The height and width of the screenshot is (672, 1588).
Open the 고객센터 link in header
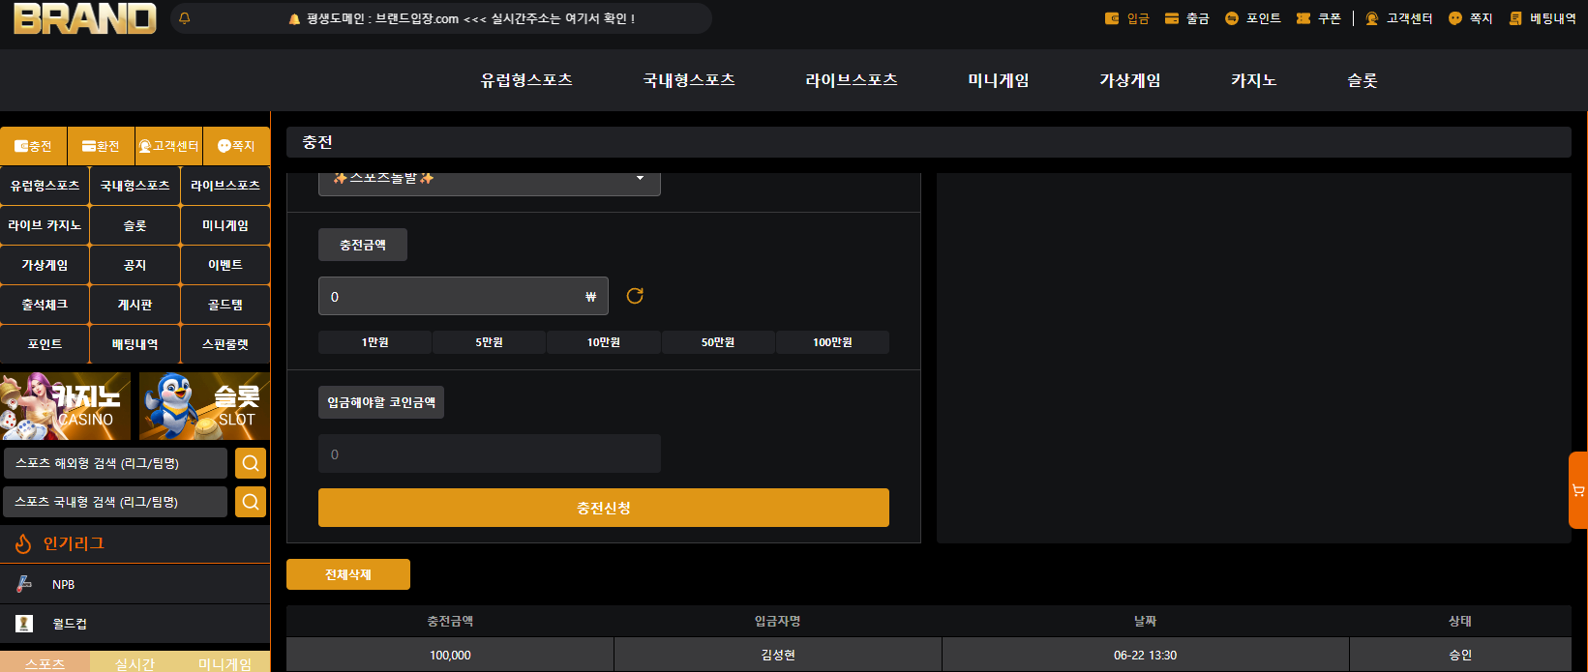(x=1398, y=18)
